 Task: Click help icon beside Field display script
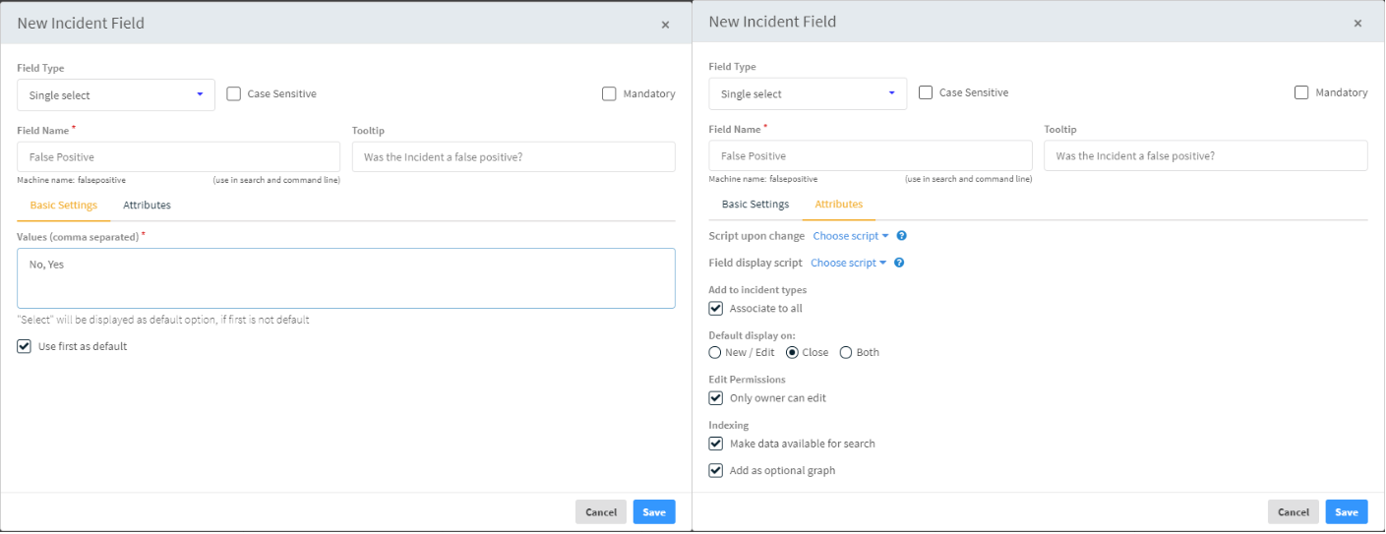tap(899, 263)
